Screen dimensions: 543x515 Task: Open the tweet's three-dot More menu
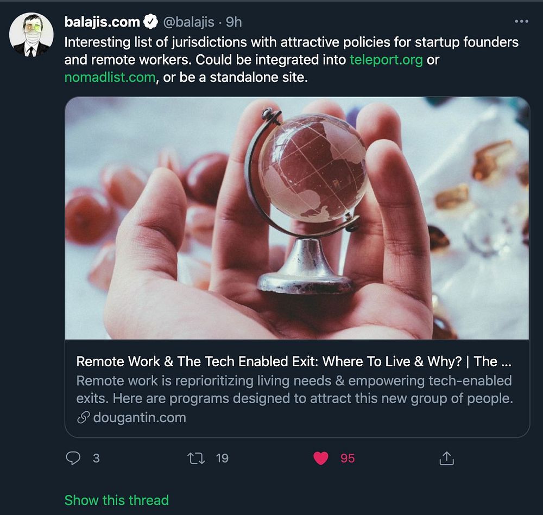[x=521, y=21]
